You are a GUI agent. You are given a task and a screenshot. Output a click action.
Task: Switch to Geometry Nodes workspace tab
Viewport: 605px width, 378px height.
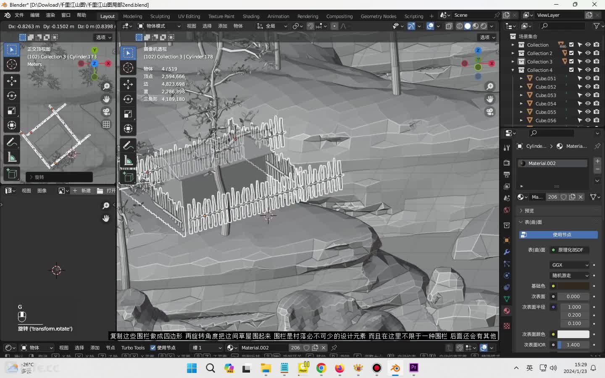(x=378, y=16)
